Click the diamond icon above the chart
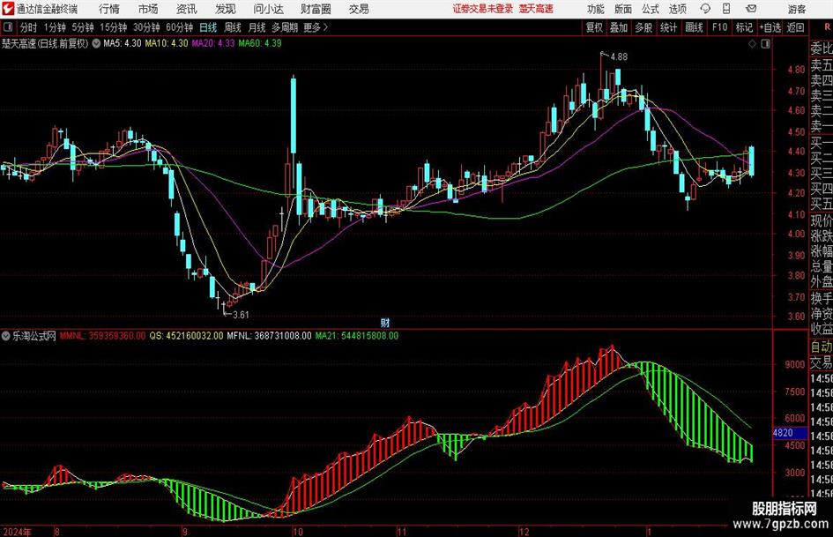 (752, 44)
